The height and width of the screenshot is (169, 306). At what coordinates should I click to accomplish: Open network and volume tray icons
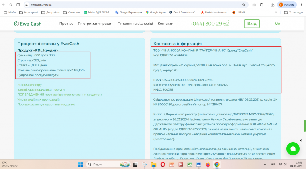(x=282, y=165)
